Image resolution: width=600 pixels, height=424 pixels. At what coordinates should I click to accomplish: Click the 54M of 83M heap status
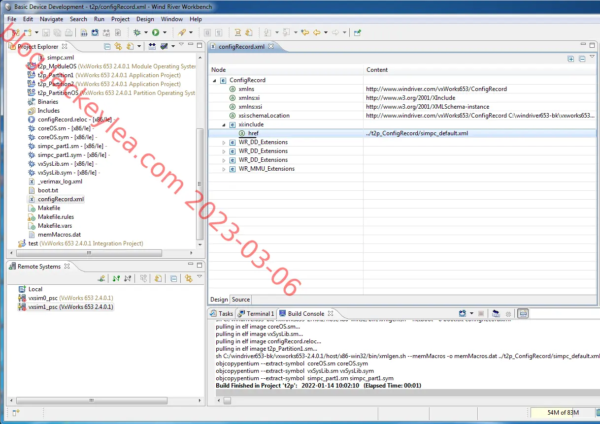[563, 413]
